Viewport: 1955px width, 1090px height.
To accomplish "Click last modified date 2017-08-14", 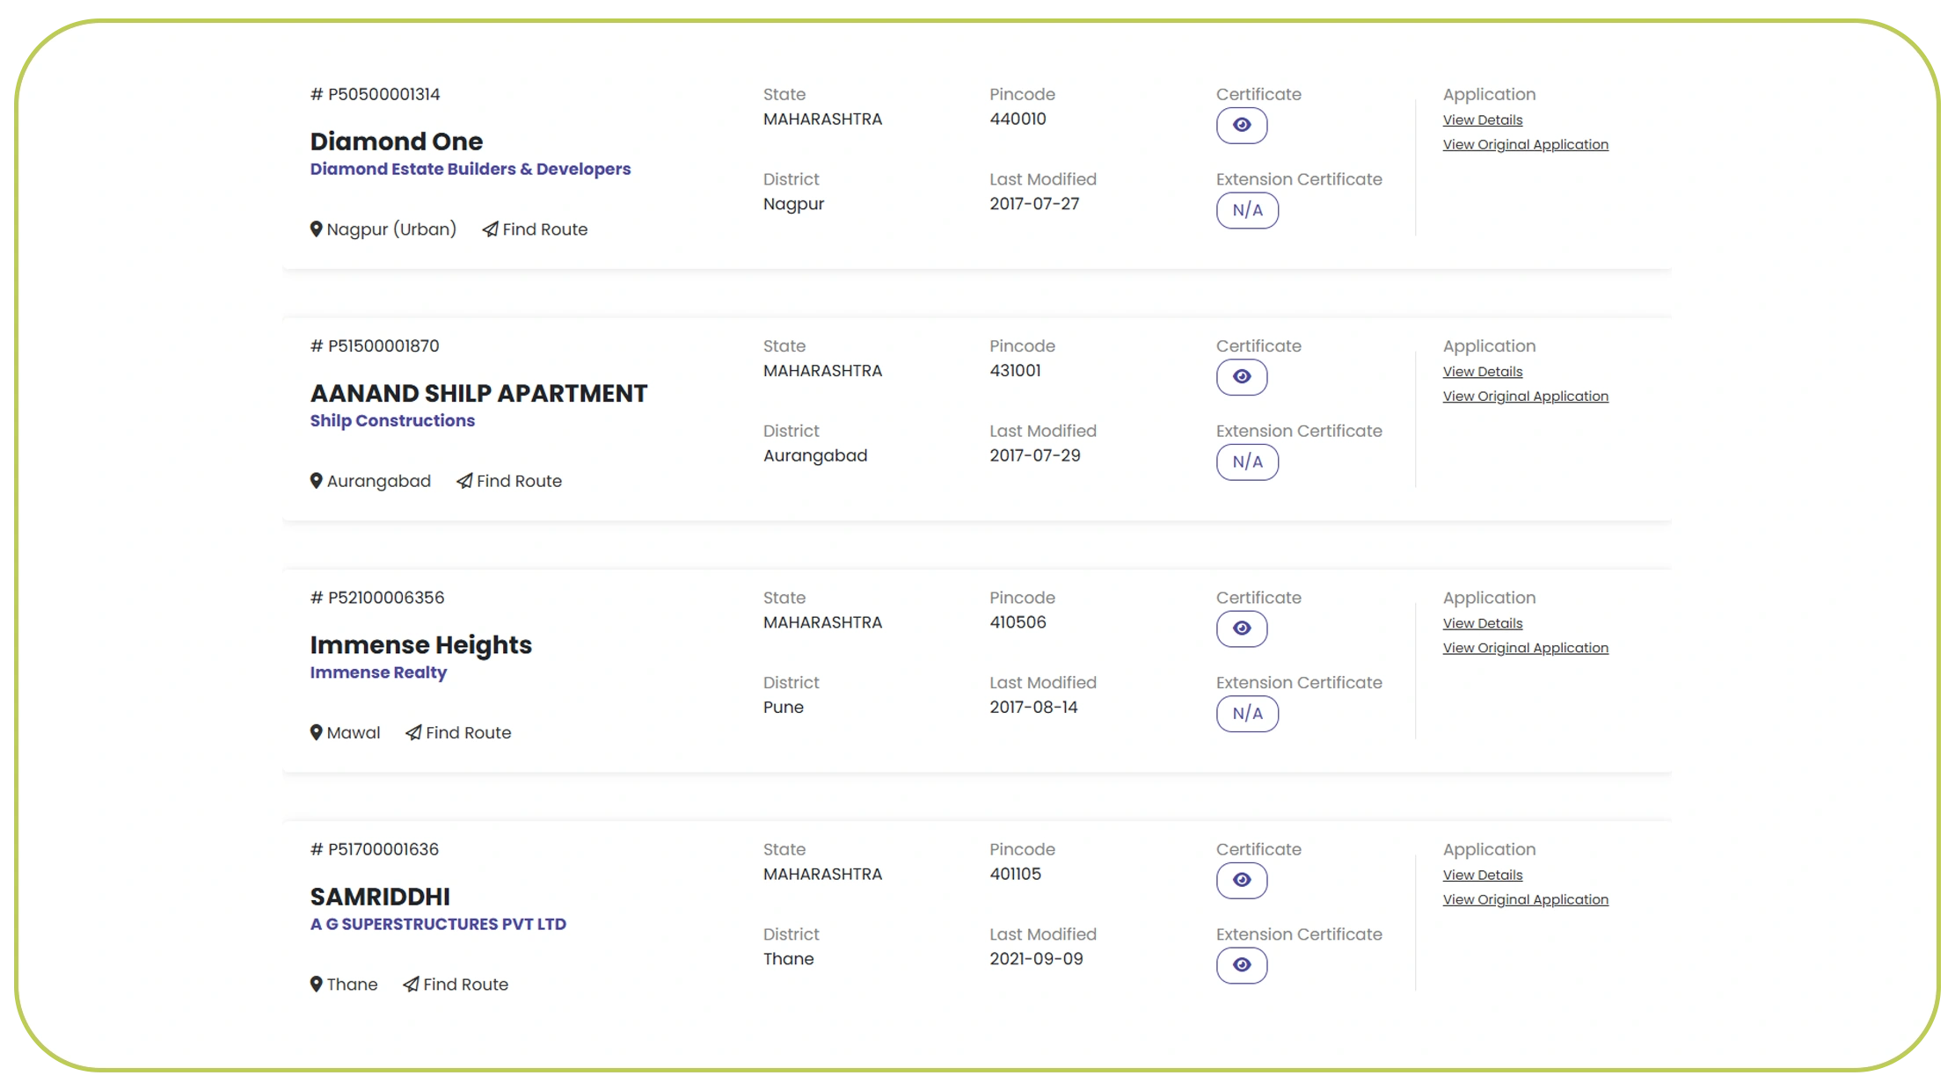I will pos(1033,707).
